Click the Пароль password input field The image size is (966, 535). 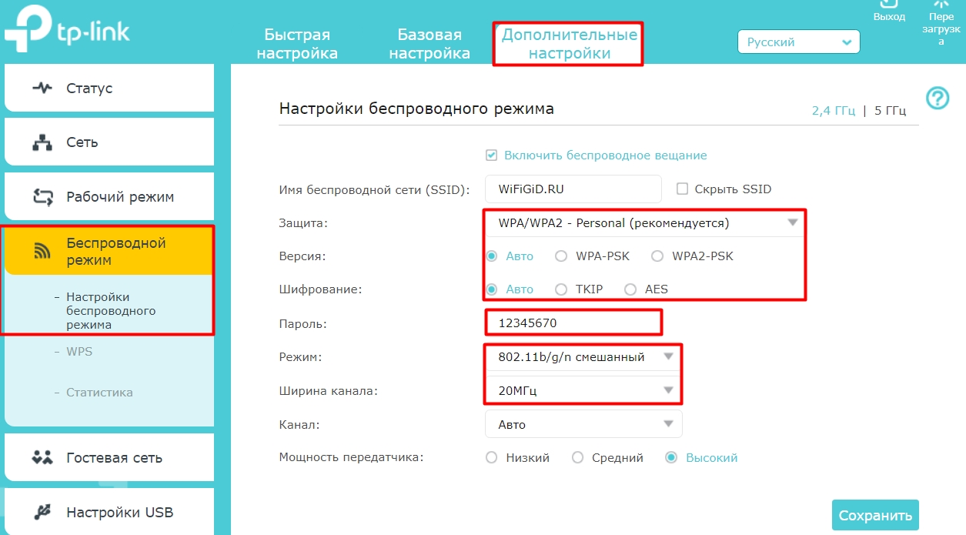pyautogui.click(x=573, y=323)
